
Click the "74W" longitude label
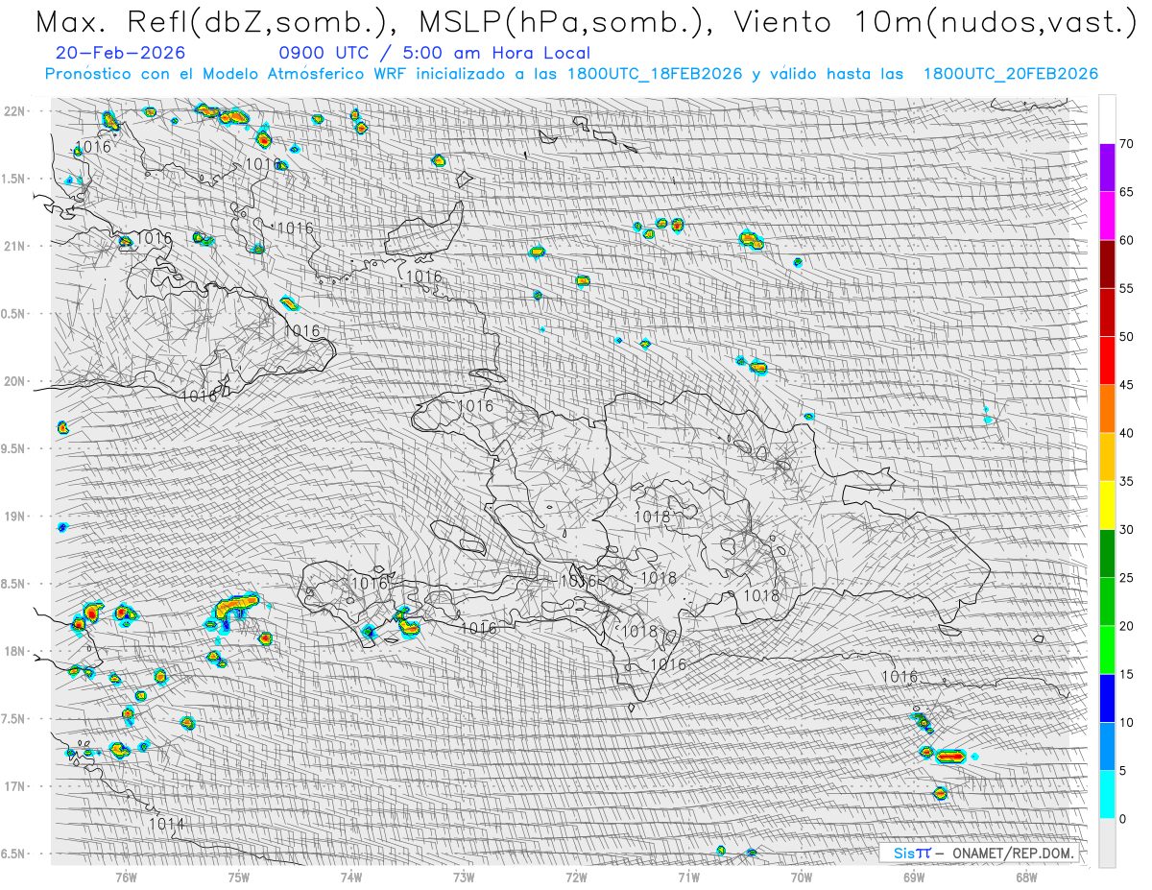click(x=351, y=876)
